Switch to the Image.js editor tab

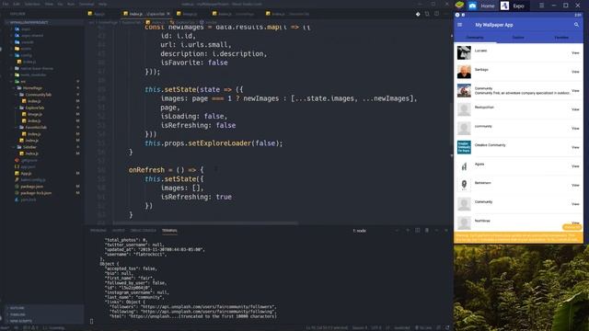189,14
